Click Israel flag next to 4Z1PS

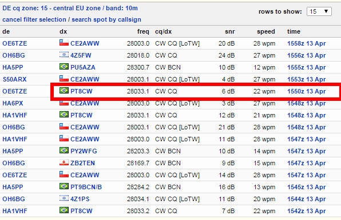click(64, 198)
